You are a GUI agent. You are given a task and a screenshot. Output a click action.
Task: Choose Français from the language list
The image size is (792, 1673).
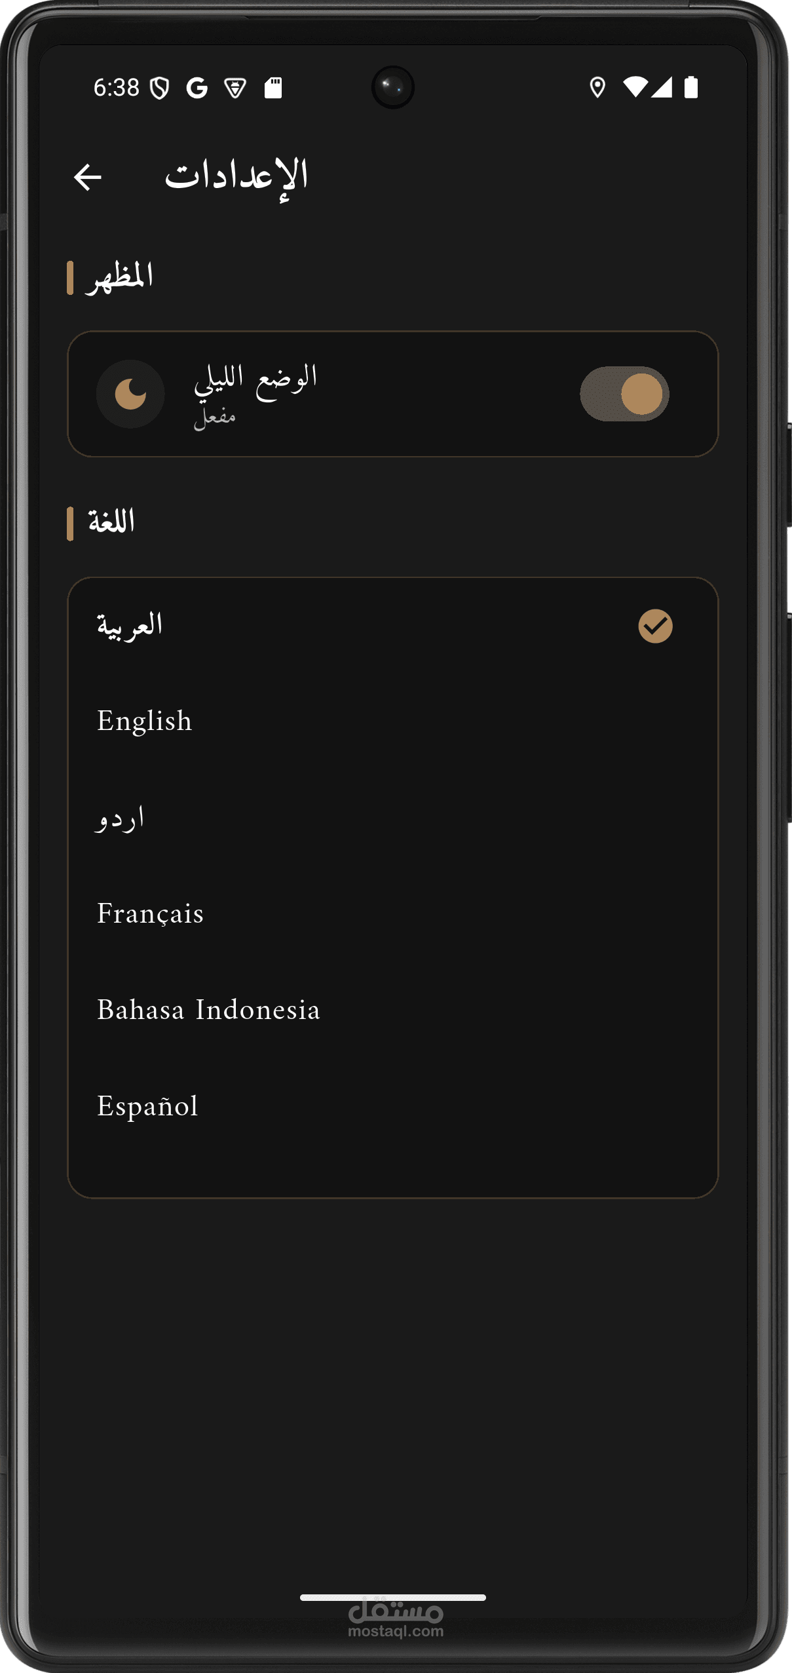point(393,914)
